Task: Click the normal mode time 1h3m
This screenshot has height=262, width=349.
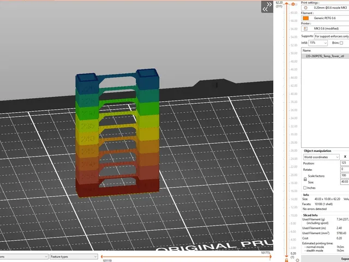Action: (x=340, y=247)
